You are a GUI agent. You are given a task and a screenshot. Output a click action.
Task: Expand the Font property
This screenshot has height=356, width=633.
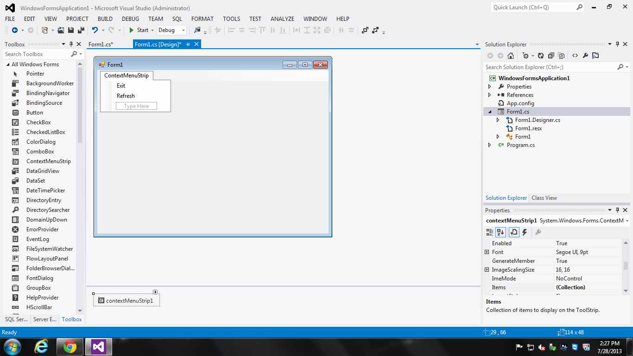coord(487,252)
